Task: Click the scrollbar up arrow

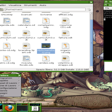Action: (92, 13)
